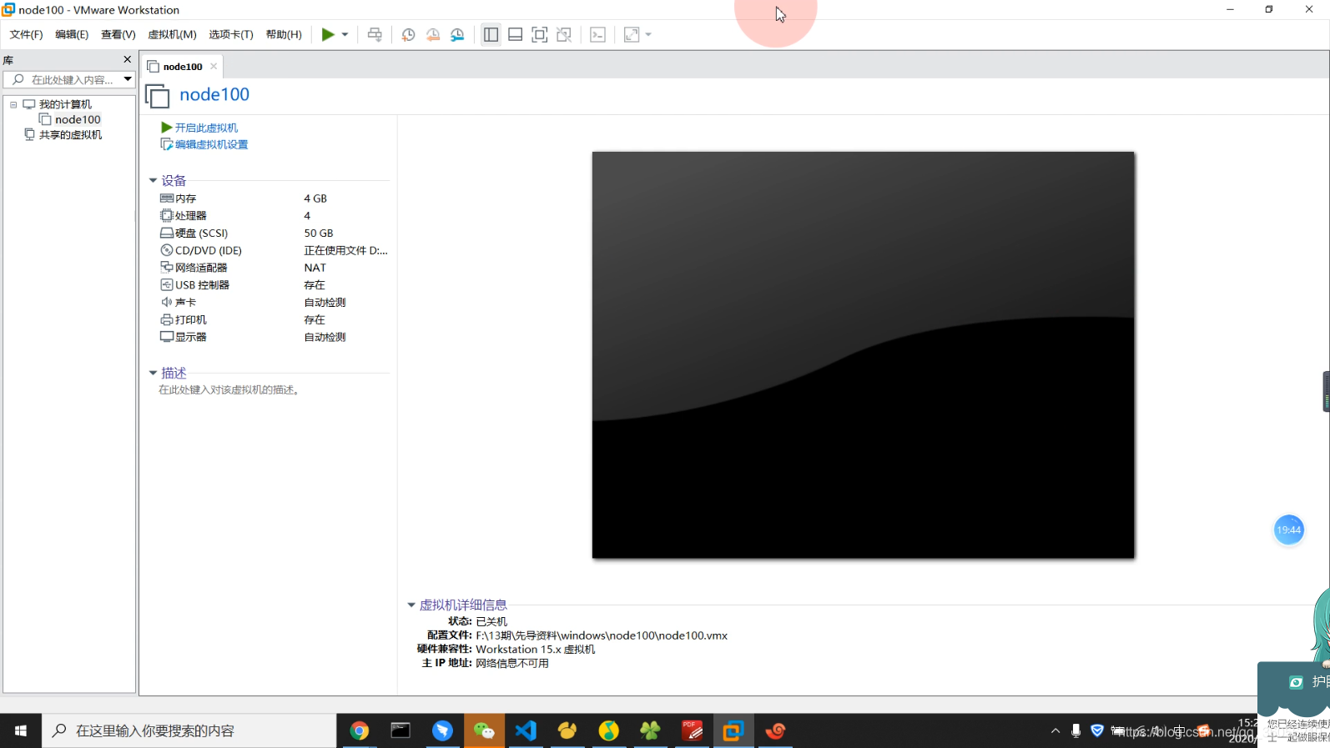Open the library search filter dropdown
The height and width of the screenshot is (748, 1330).
pos(128,80)
